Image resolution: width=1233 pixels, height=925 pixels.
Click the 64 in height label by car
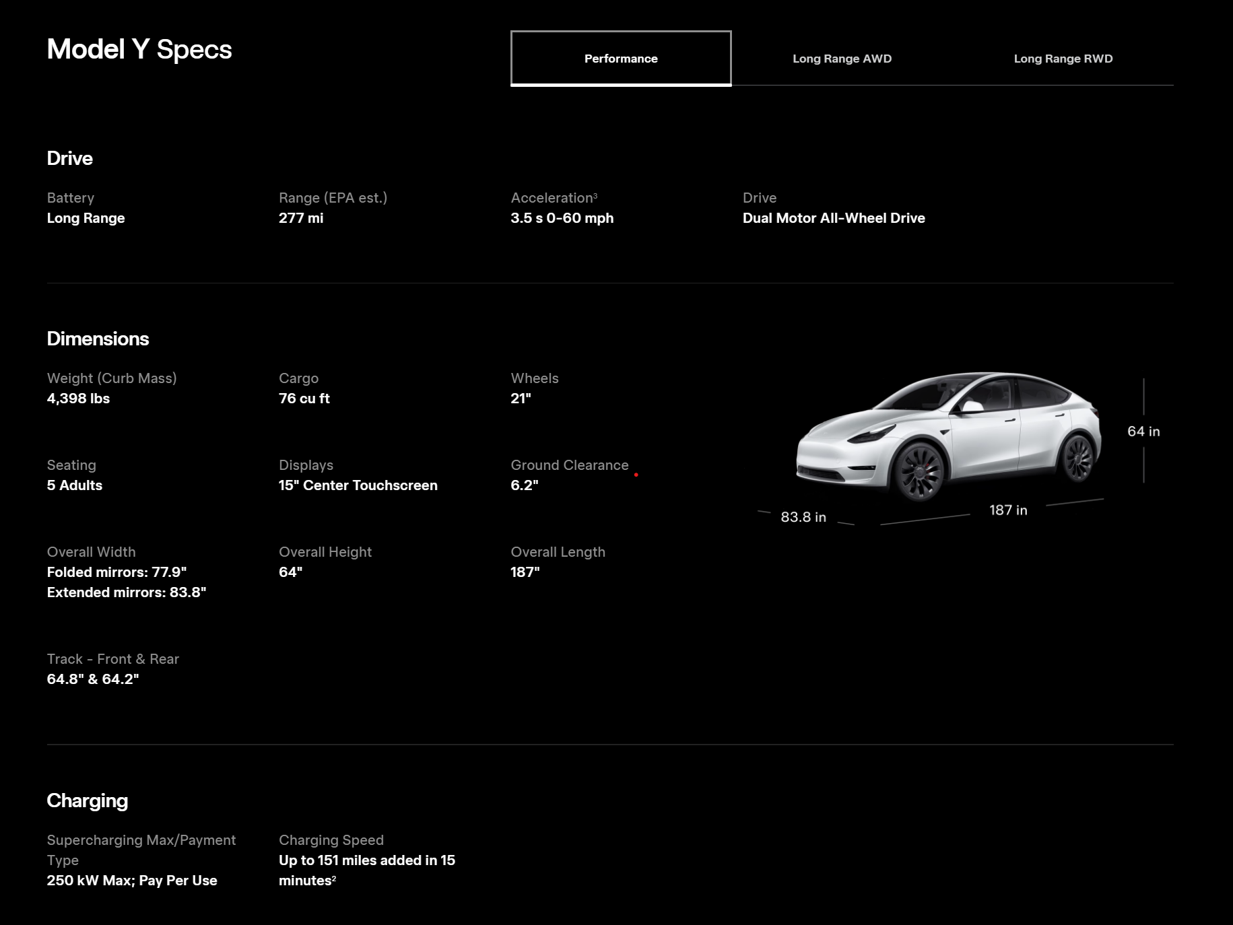pos(1143,432)
